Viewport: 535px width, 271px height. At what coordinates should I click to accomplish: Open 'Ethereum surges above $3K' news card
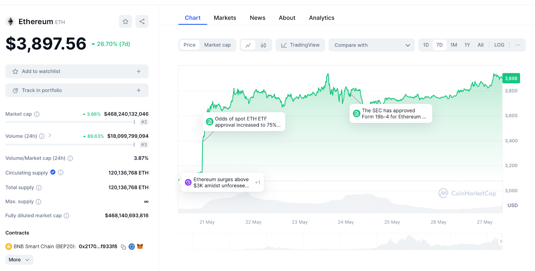click(222, 182)
